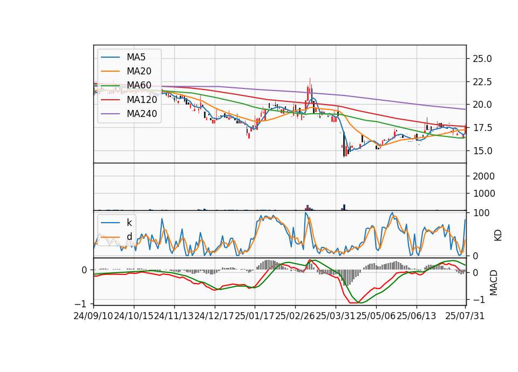Screen dimensions: 518x372
Task: Click the 25/02/26 date label
Action: point(295,316)
